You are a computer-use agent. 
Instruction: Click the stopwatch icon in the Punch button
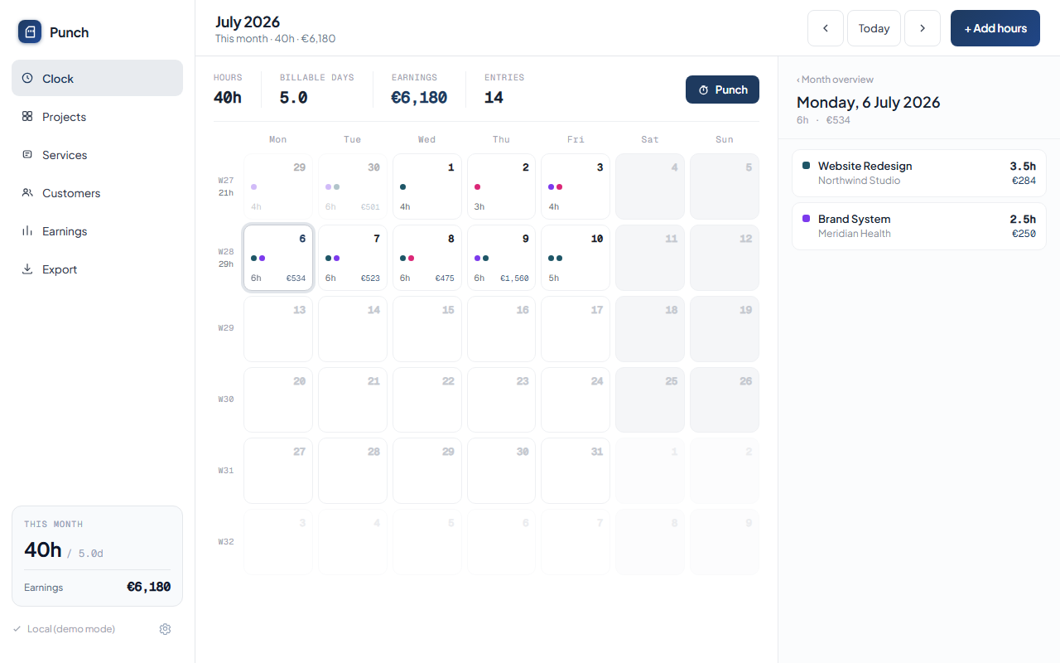[704, 90]
